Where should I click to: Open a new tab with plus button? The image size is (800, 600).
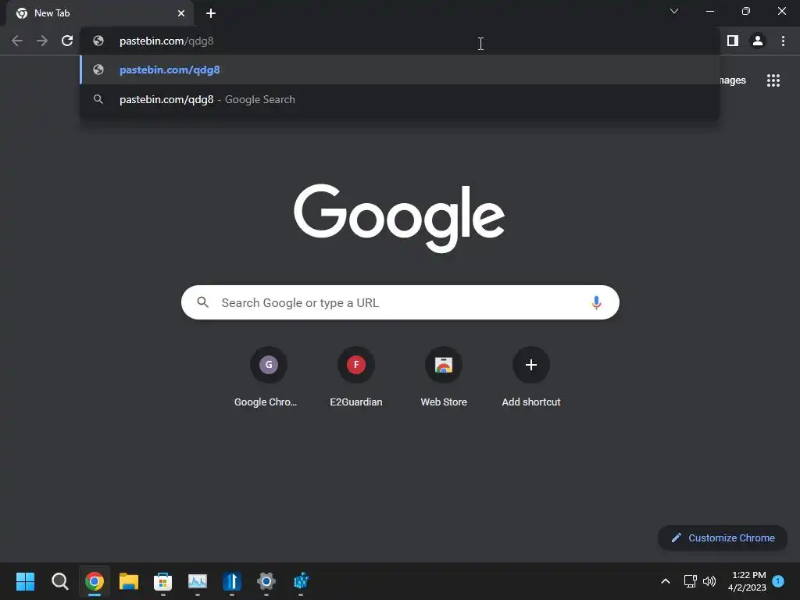tap(211, 13)
